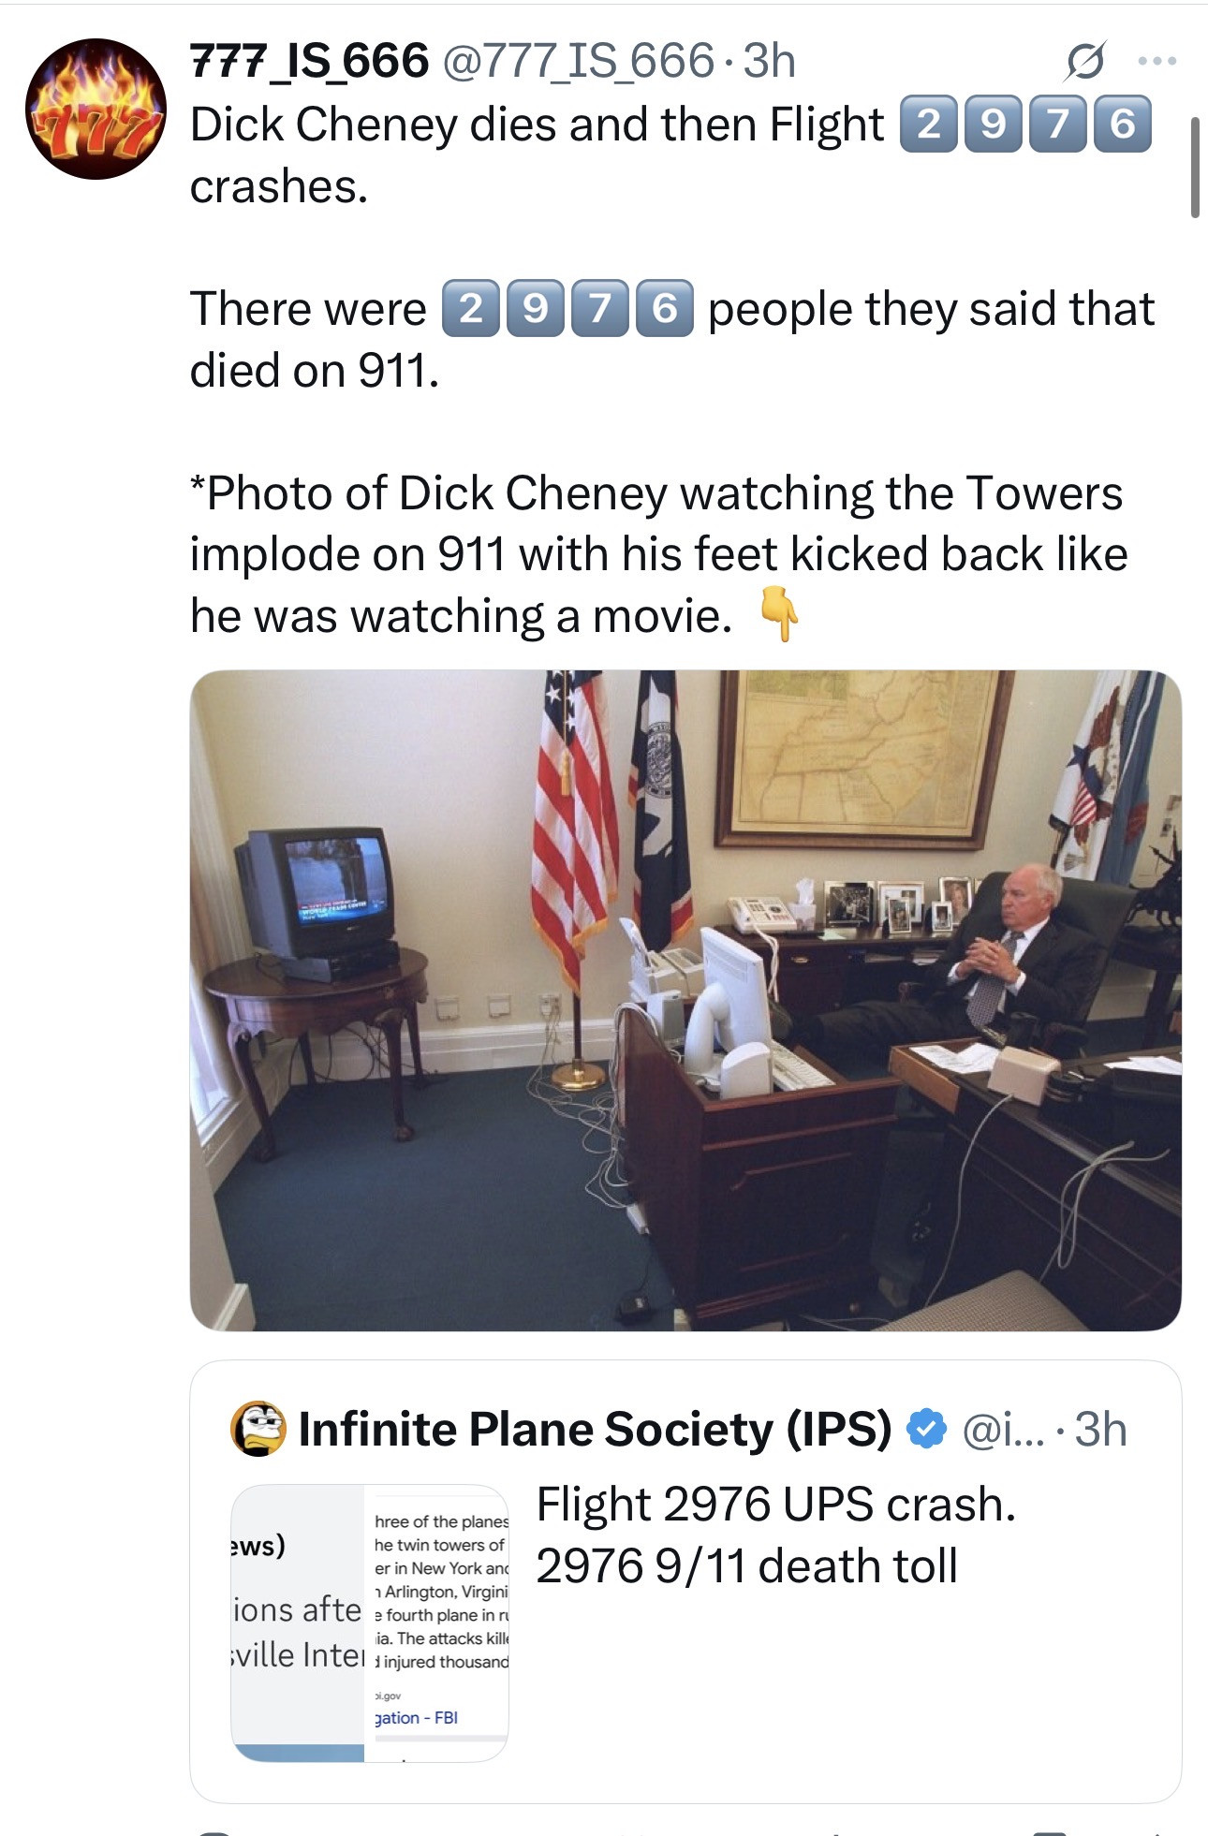1208x1836 pixels.
Task: Tap the Infinite Plane Society avatar icon
Action: pyautogui.click(x=258, y=1429)
